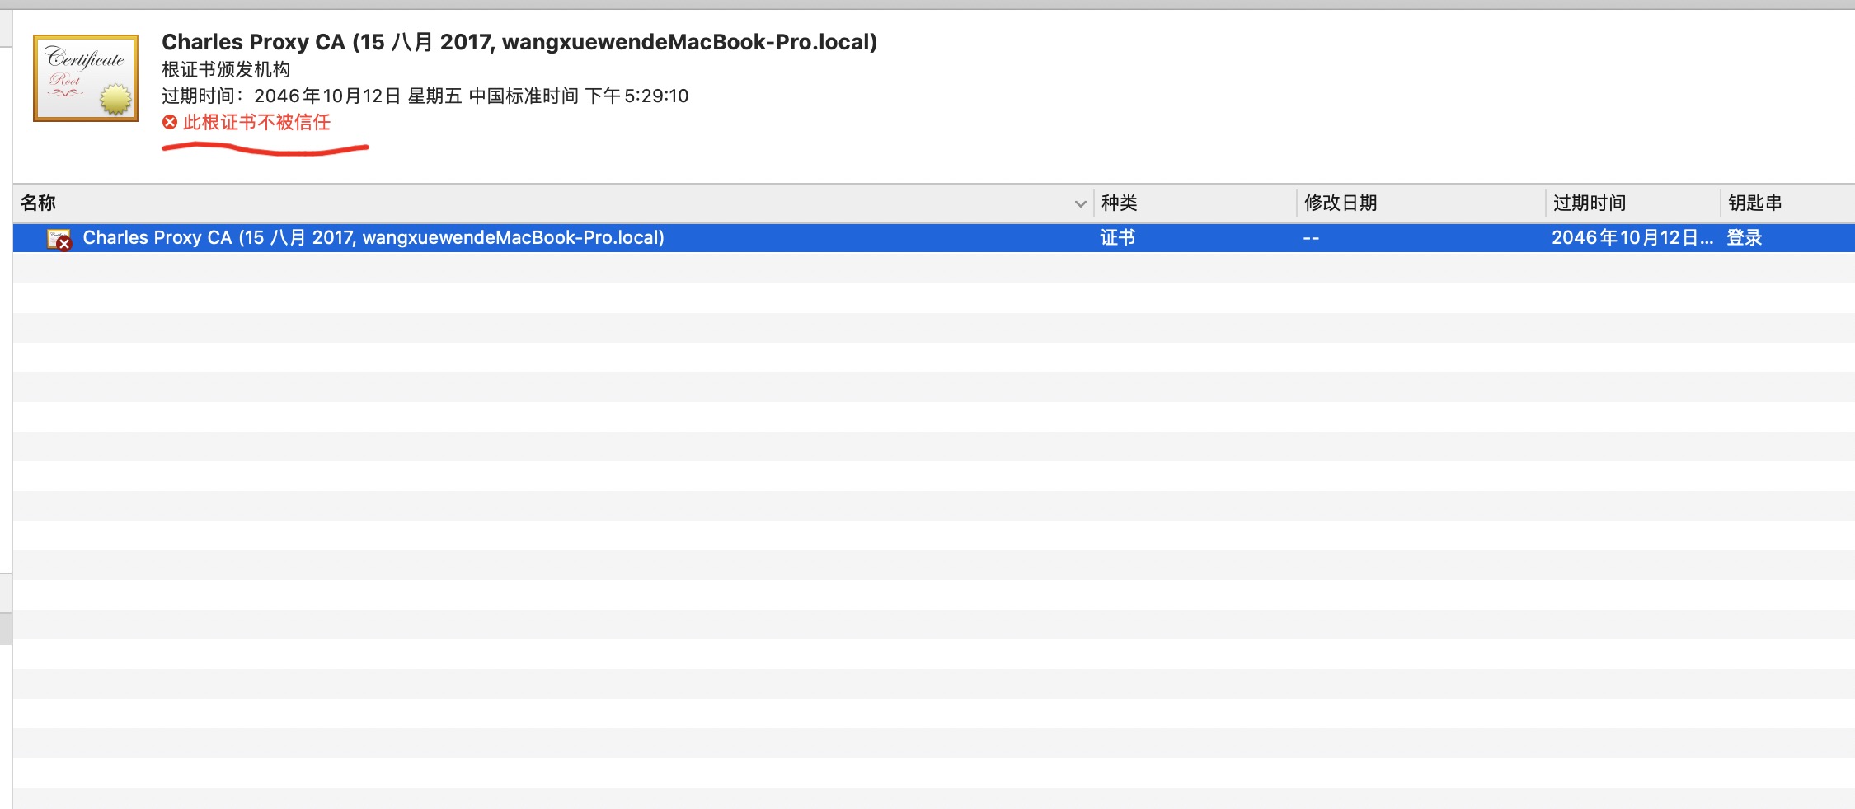Click the 根证书颁发机构 subtitle text
The image size is (1855, 809).
[226, 69]
